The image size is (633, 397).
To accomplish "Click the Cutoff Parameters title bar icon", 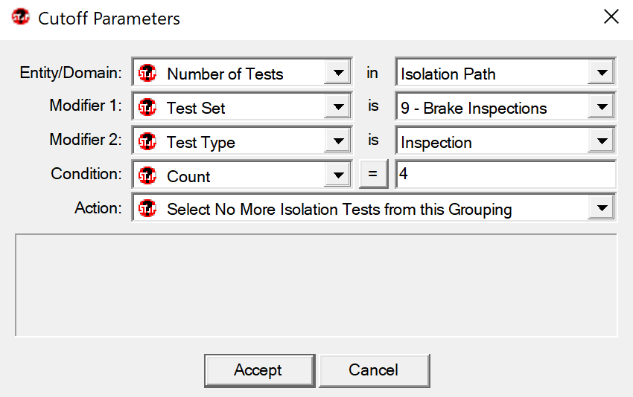I will (x=21, y=17).
